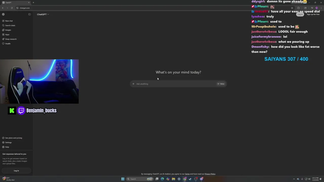The height and width of the screenshot is (182, 324).
Task: Open Deep research from the sidebar
Action: coord(9,39)
